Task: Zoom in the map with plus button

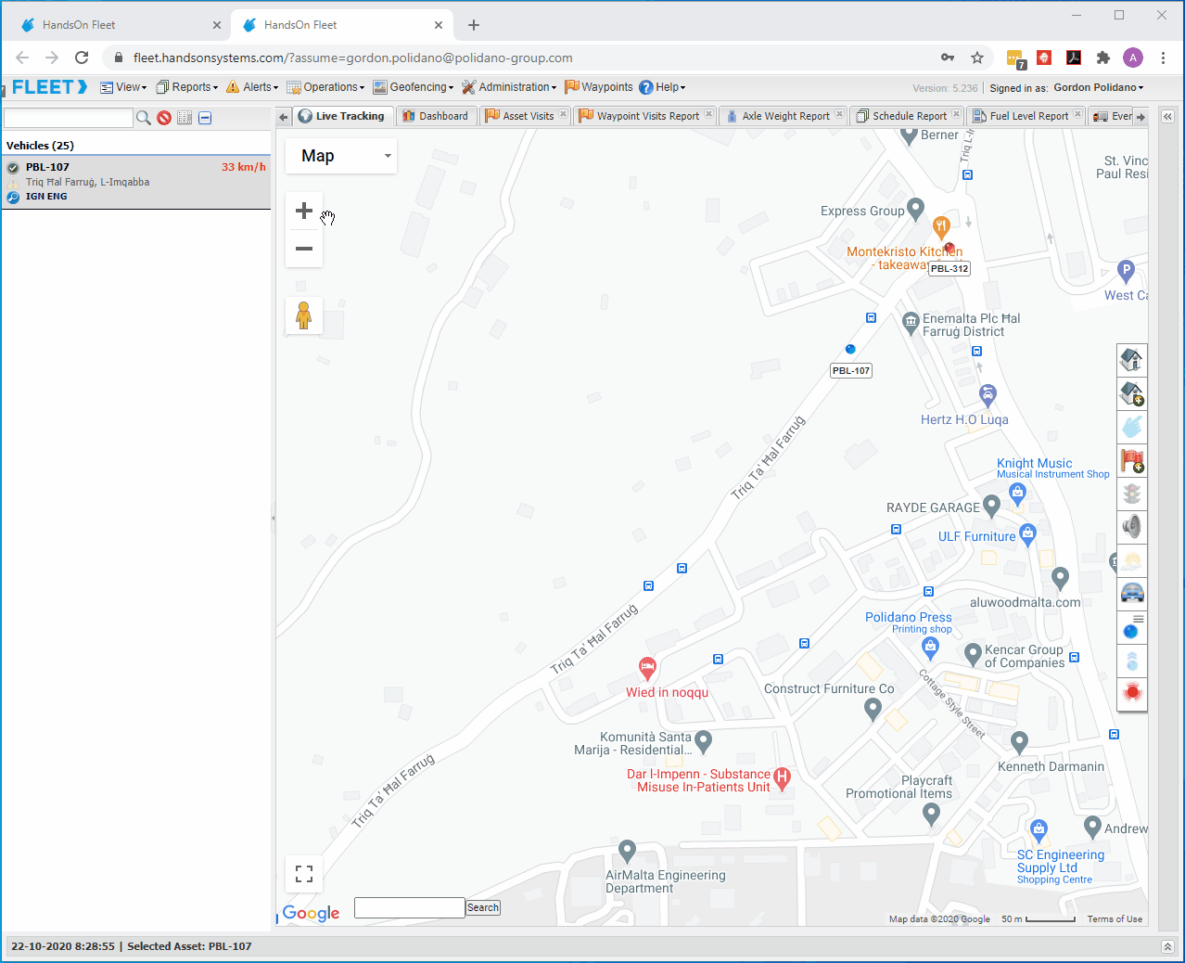Action: pyautogui.click(x=304, y=211)
